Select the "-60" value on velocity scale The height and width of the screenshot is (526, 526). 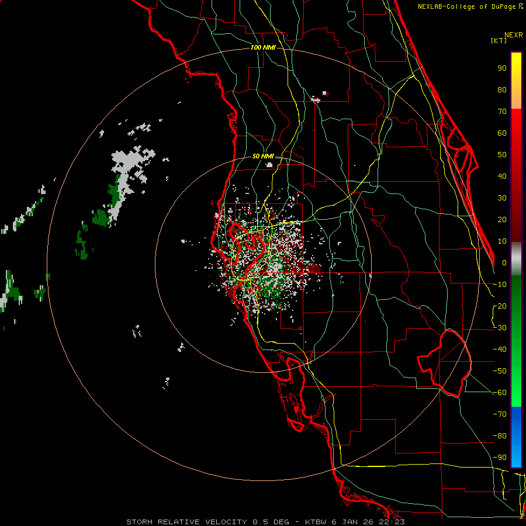coord(500,393)
